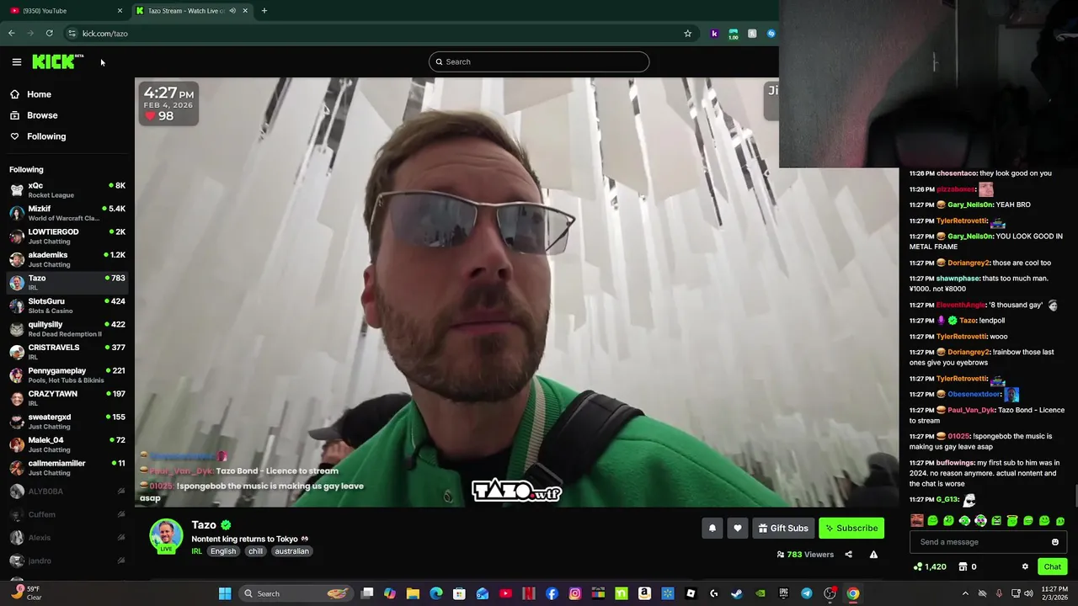Viewport: 1078px width, 606px height.
Task: View site information icon in address bar
Action: (72, 34)
